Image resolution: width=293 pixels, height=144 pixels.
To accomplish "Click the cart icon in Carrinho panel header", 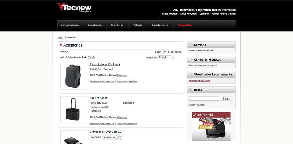I will click(x=191, y=45).
